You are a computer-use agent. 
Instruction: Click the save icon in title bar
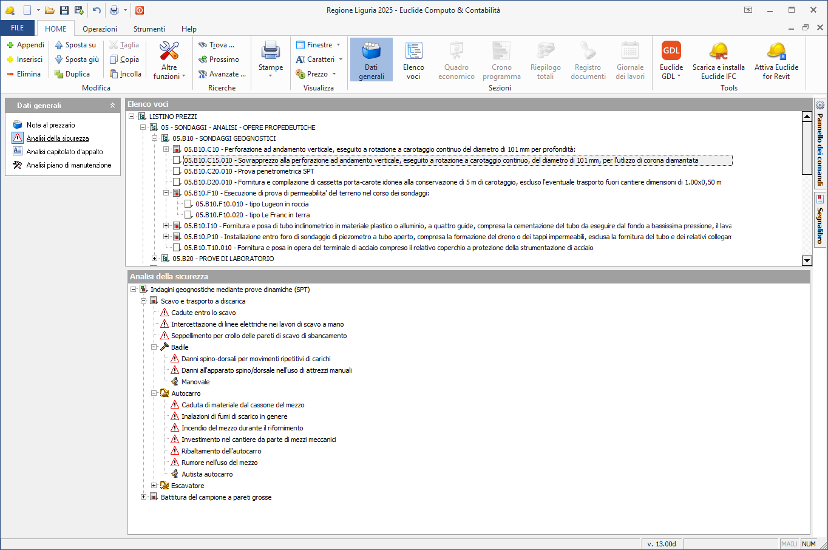(64, 10)
